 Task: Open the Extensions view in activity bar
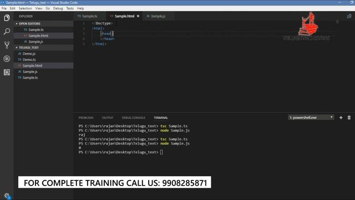click(7, 72)
